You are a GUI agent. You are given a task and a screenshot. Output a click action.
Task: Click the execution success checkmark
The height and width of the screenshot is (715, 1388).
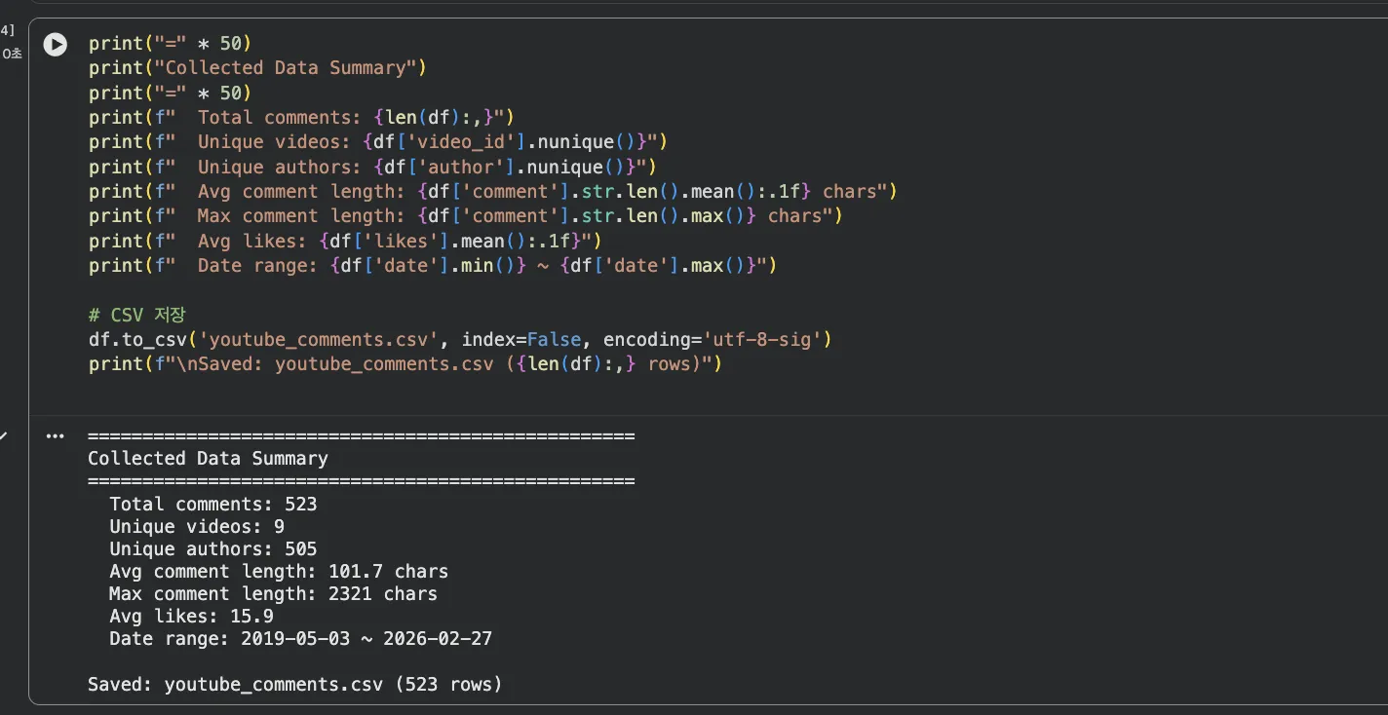3,436
